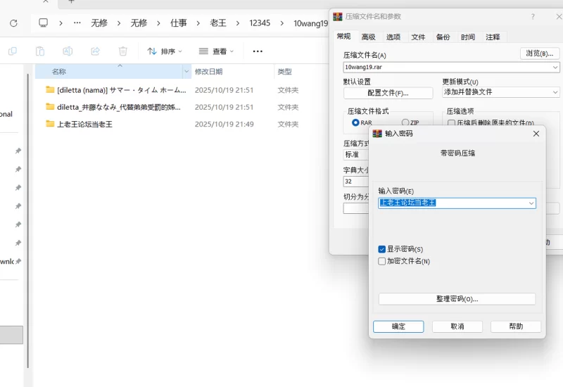
Task: Click the 整理密码(O)... button
Action: tap(457, 299)
